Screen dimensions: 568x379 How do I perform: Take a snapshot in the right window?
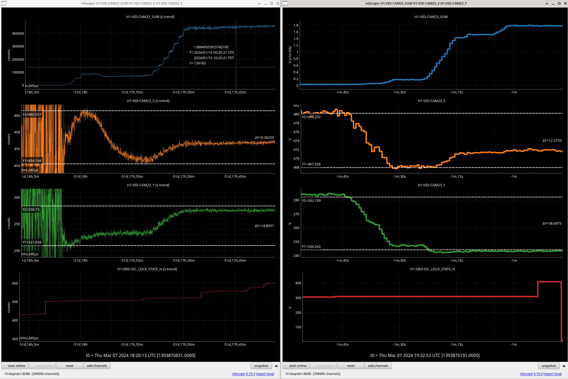coord(549,366)
